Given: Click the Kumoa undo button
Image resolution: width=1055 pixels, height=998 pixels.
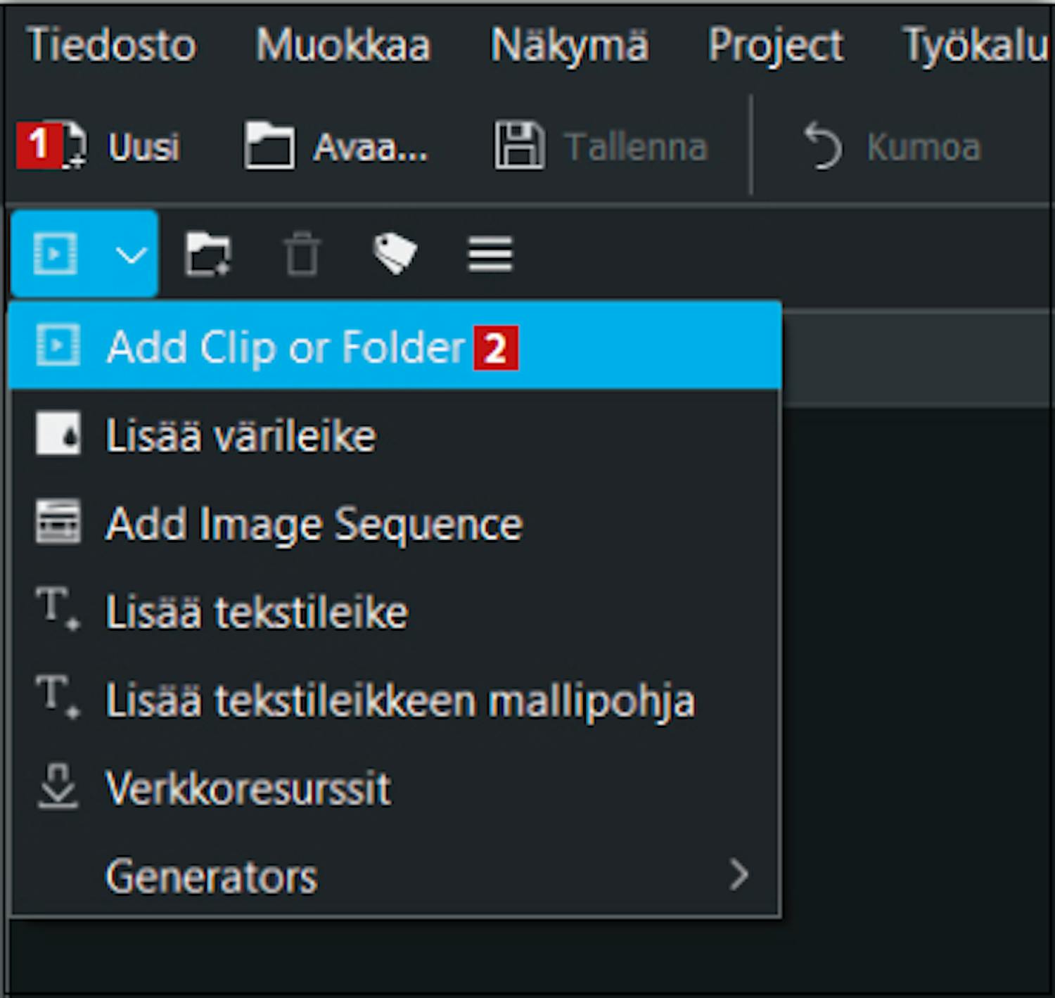Looking at the screenshot, I should pos(892,146).
